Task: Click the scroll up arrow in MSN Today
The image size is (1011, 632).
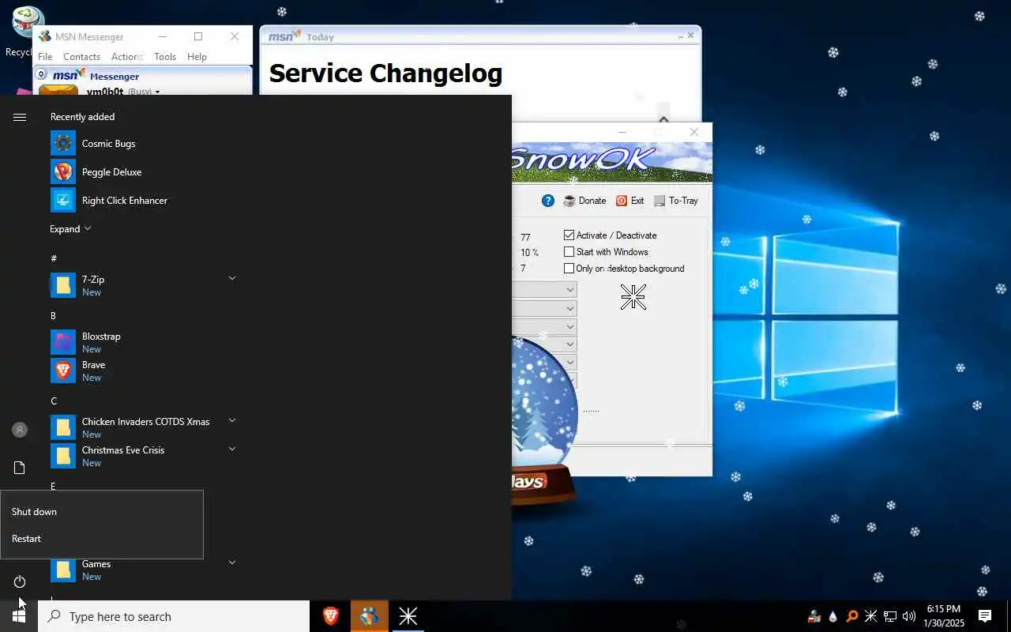Action: point(663,119)
